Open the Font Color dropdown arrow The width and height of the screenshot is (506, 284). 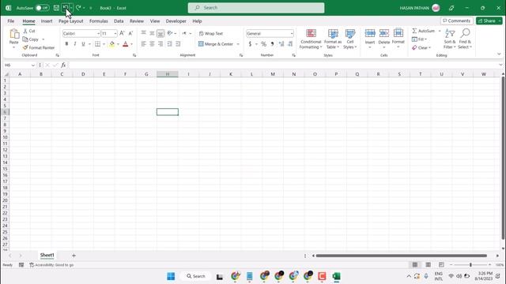[x=132, y=44]
